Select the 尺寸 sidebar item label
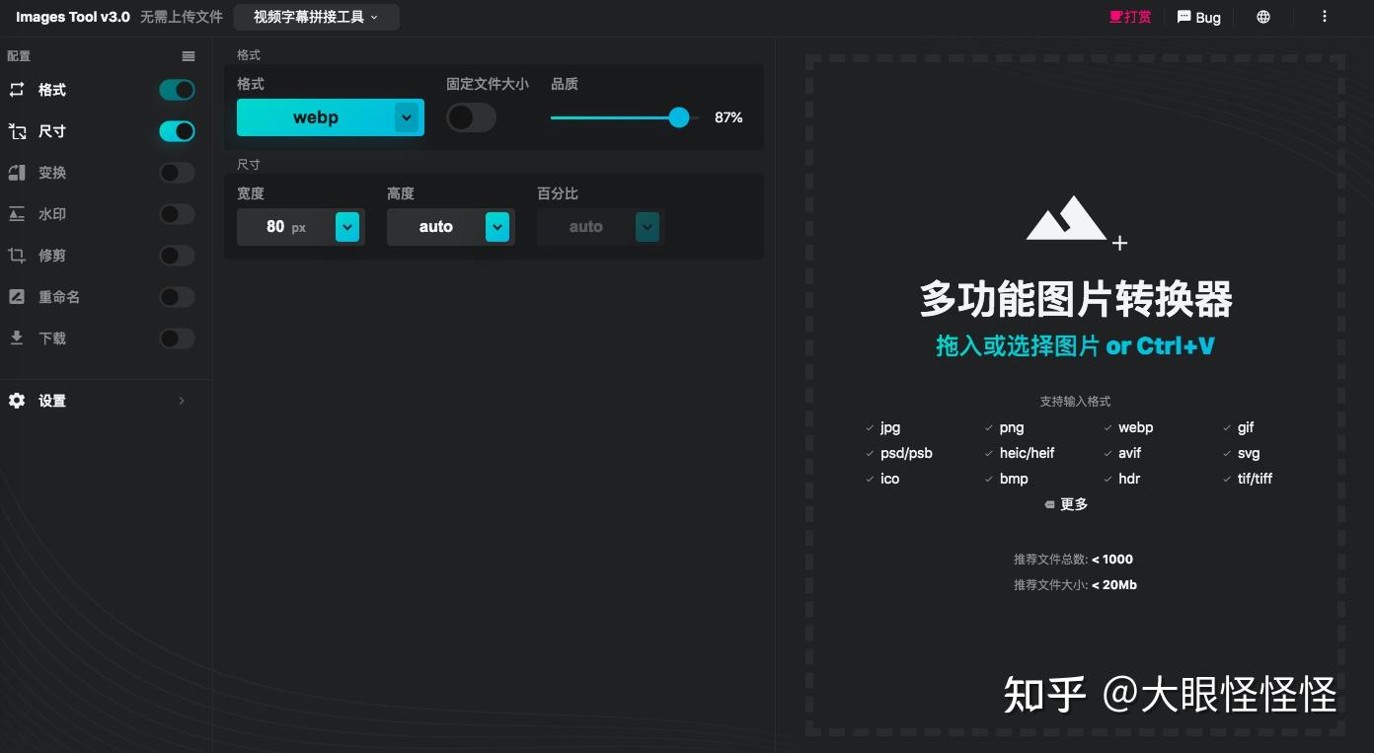Viewport: 1374px width, 753px height. coord(52,131)
